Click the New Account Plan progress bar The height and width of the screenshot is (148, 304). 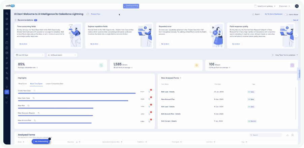[55, 123]
